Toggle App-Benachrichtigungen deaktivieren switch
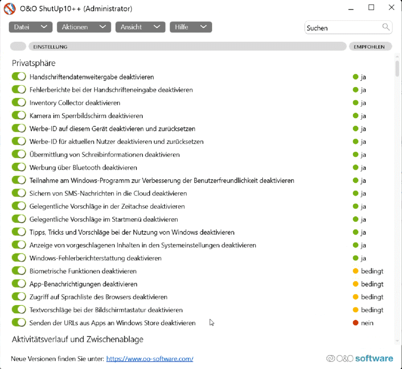Image resolution: width=402 pixels, height=369 pixels. point(19,284)
